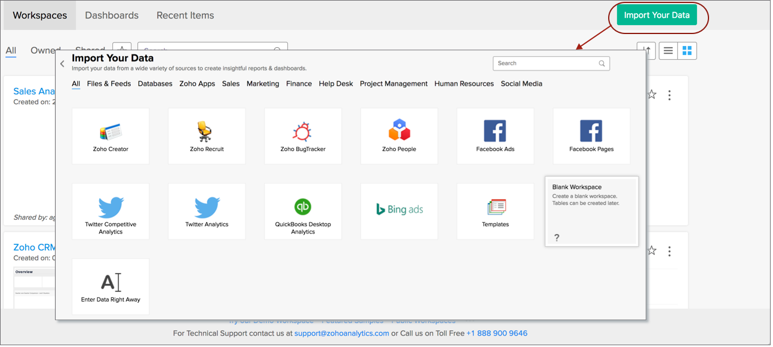
Task: Switch to the Dashboards tab
Action: (x=112, y=16)
